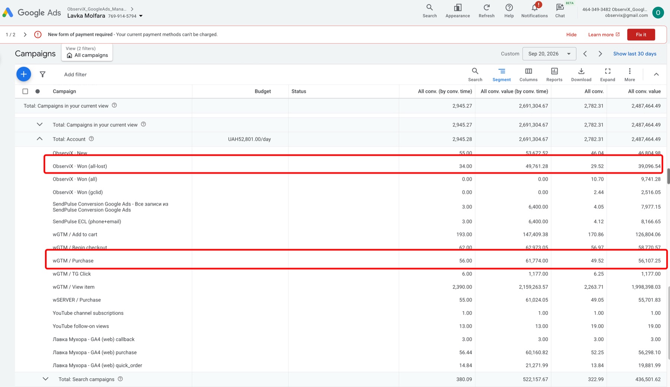The height and width of the screenshot is (387, 670).
Task: Click the Custom date range label
Action: point(510,54)
